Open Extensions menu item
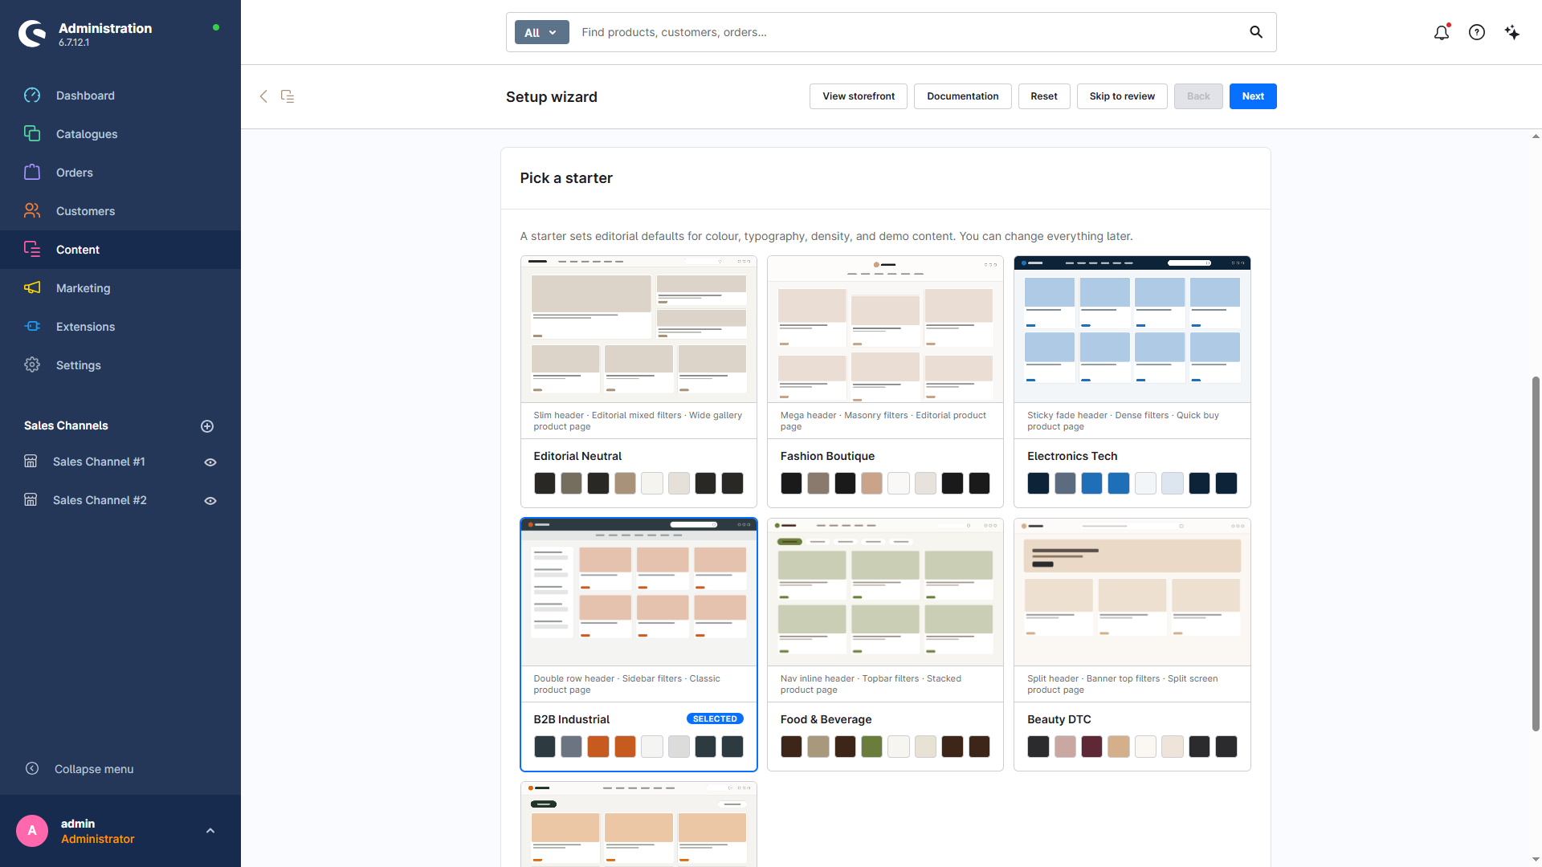 [x=120, y=327]
